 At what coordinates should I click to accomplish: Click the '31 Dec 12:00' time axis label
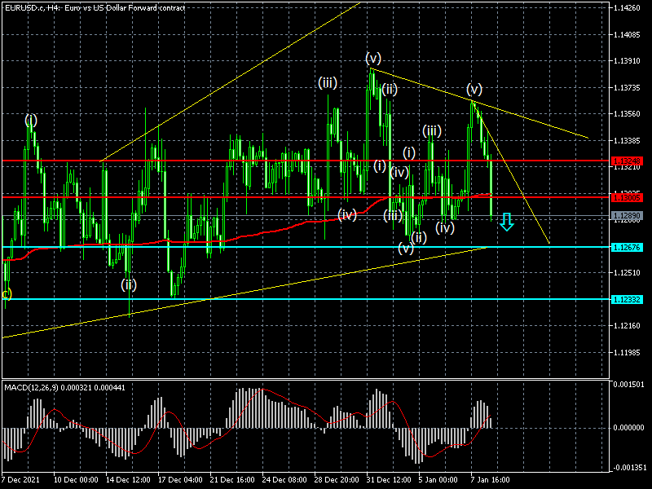point(390,479)
